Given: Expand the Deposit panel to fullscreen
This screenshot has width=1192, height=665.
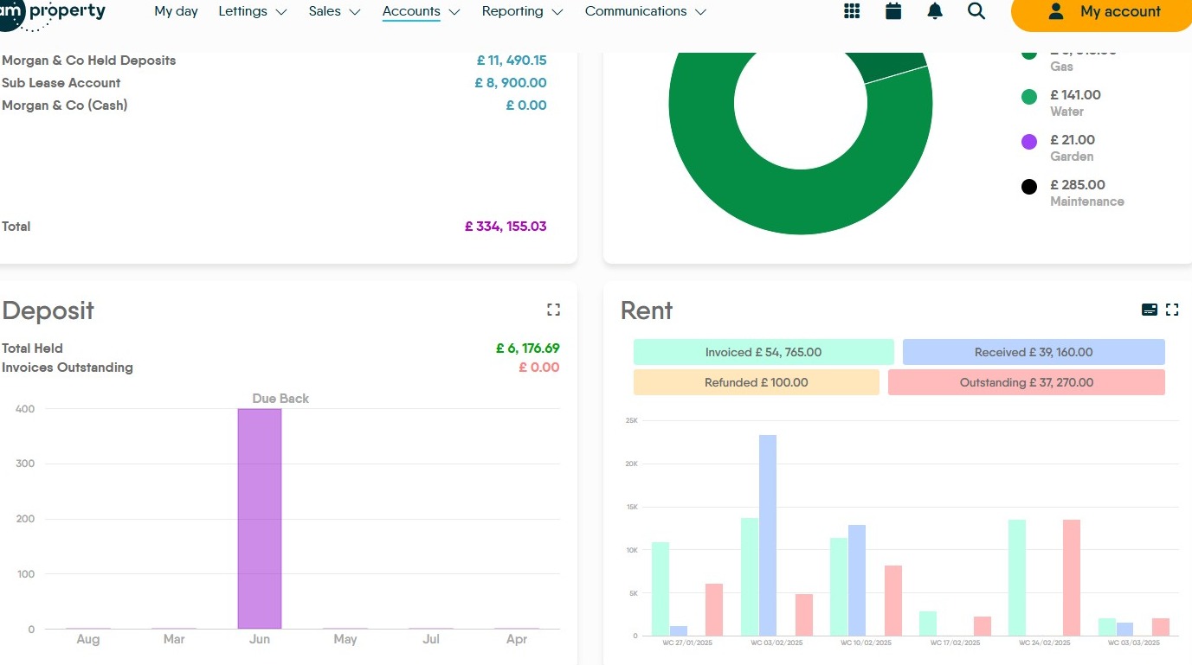Looking at the screenshot, I should coord(553,310).
